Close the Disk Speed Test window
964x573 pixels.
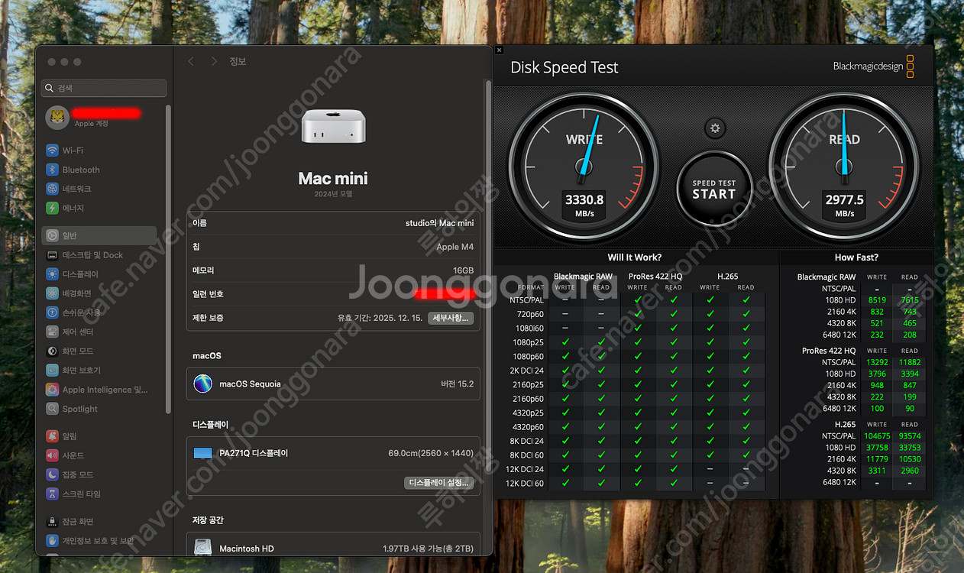pyautogui.click(x=499, y=50)
